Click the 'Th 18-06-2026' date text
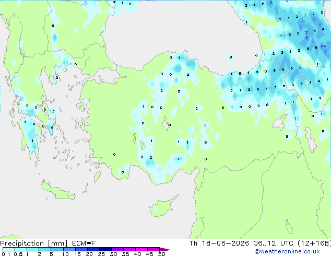This screenshot has width=331, height=256. 219,243
